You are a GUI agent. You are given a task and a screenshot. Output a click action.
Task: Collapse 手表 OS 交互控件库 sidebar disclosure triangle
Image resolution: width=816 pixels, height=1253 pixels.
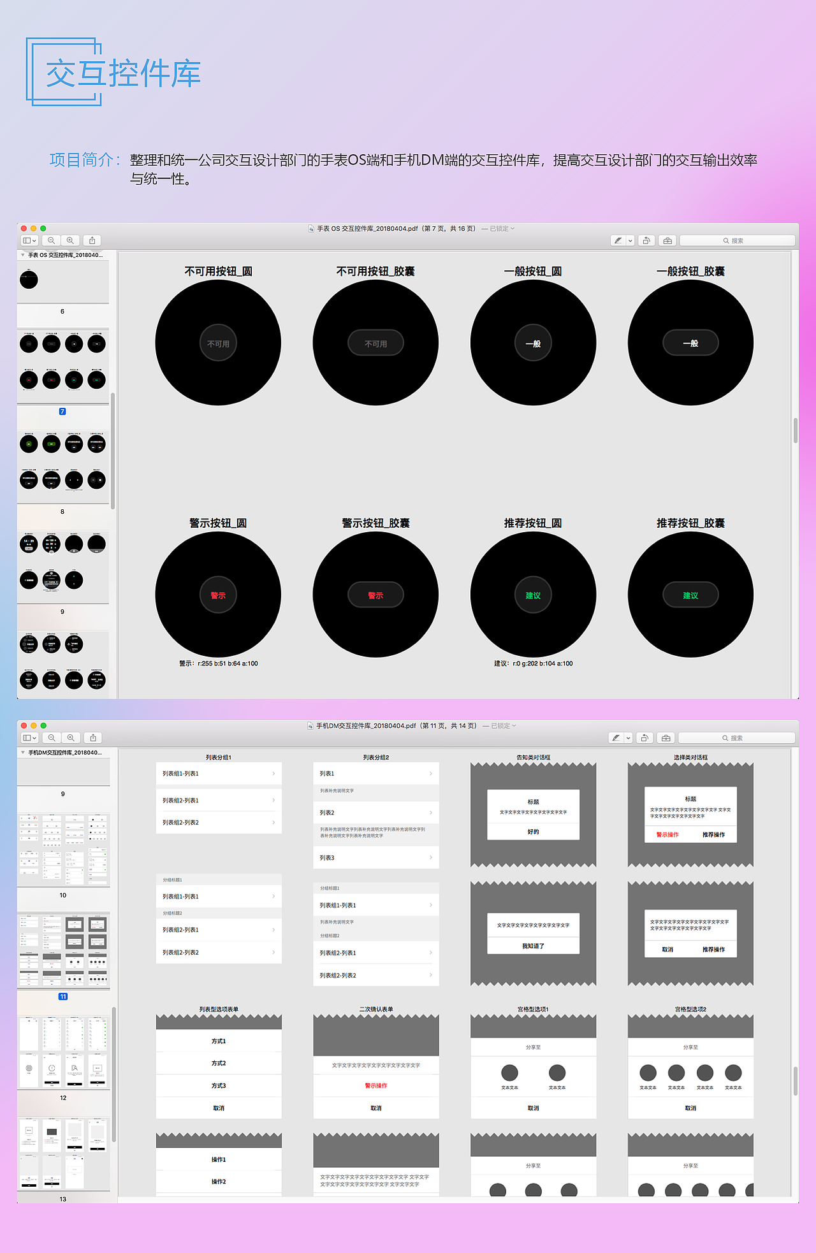(x=23, y=255)
